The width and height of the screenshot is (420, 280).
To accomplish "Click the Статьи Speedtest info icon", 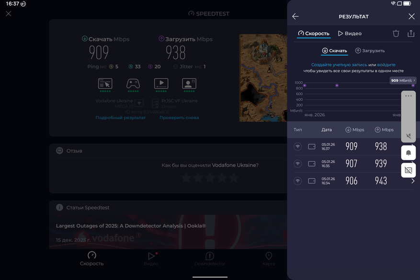I will 59,207.
